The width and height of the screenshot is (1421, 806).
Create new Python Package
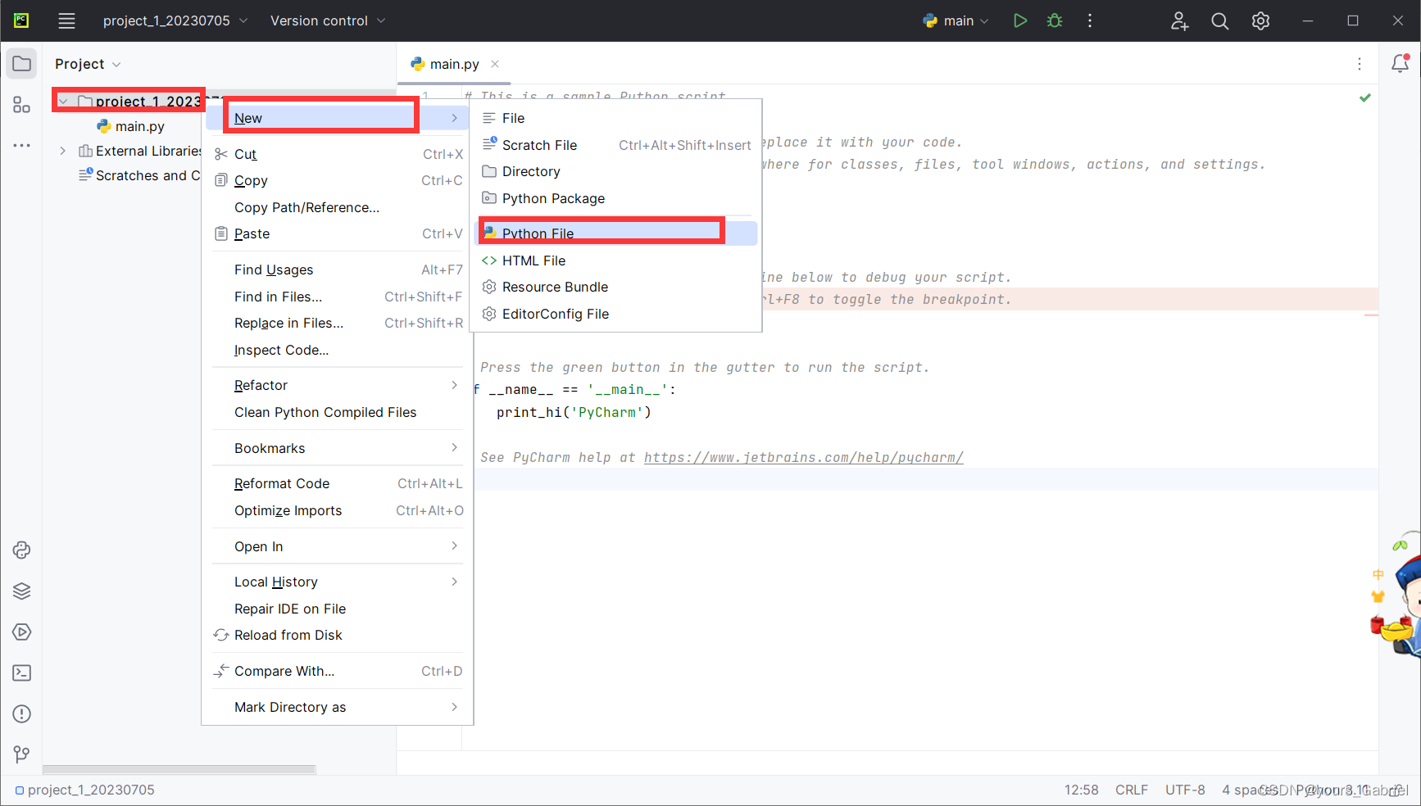(x=616, y=198)
